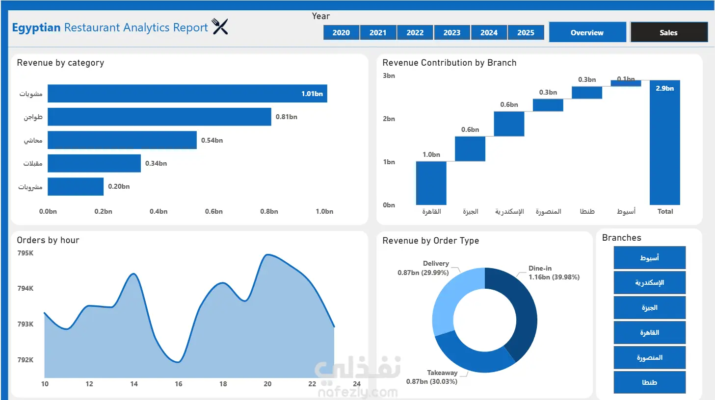This screenshot has height=400, width=715.
Task: Filter by the الجيزة branch
Action: pyautogui.click(x=649, y=308)
